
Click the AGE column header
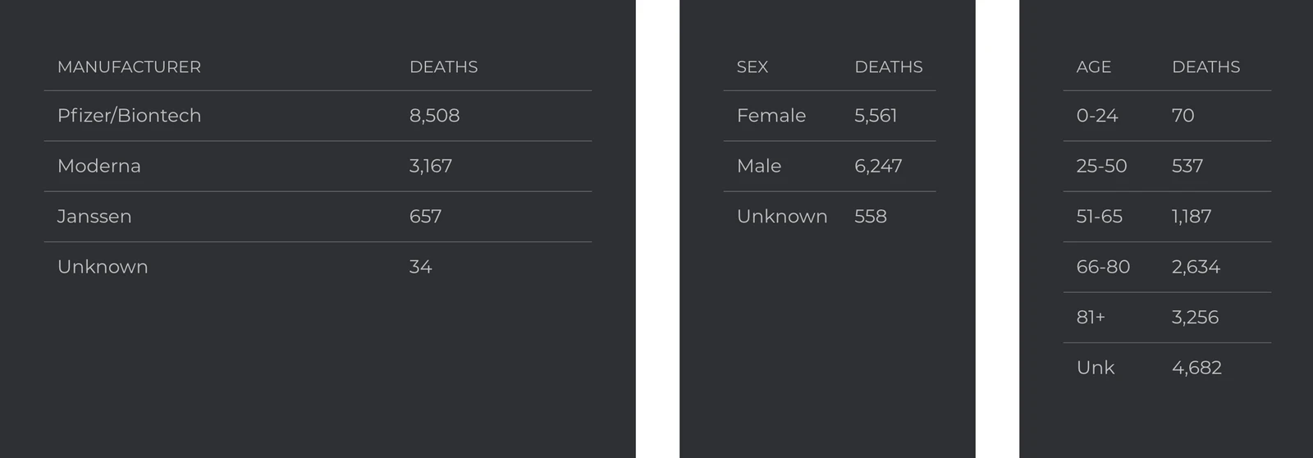1094,67
